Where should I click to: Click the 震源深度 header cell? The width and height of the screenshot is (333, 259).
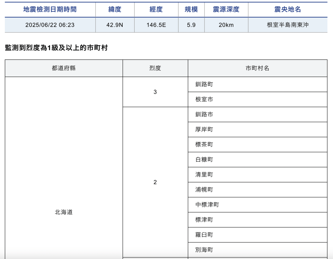tap(226, 9)
